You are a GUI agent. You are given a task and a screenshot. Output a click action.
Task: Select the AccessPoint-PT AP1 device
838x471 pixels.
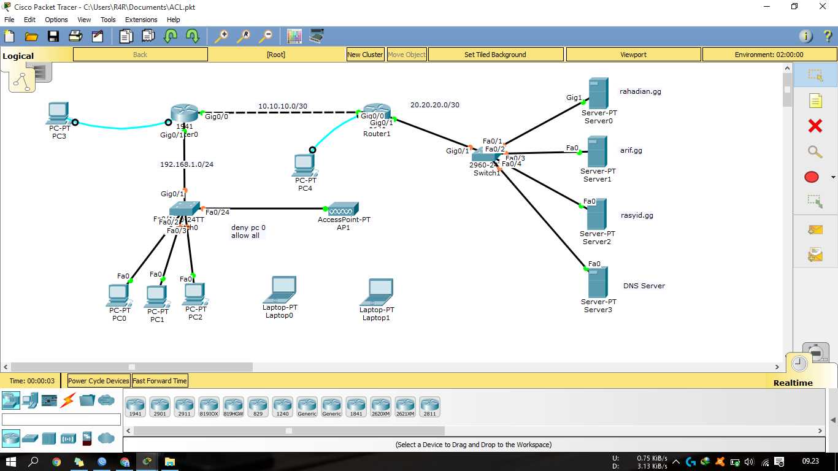(x=343, y=209)
